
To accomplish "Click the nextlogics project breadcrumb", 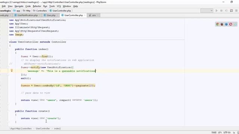I will (x=6, y=11).
